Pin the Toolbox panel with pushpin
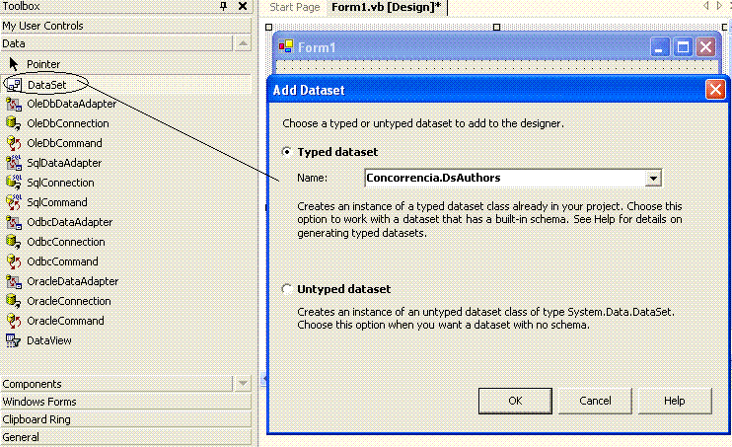Screen dimensions: 732x447 pos(223,7)
